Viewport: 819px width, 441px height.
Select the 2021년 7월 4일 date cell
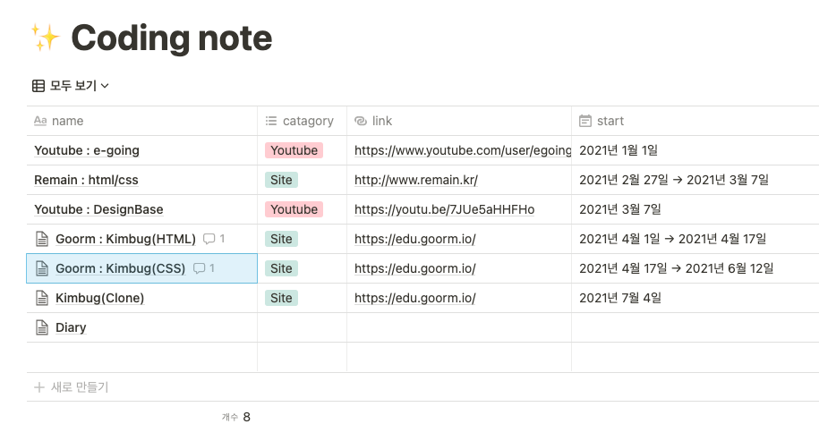point(619,298)
